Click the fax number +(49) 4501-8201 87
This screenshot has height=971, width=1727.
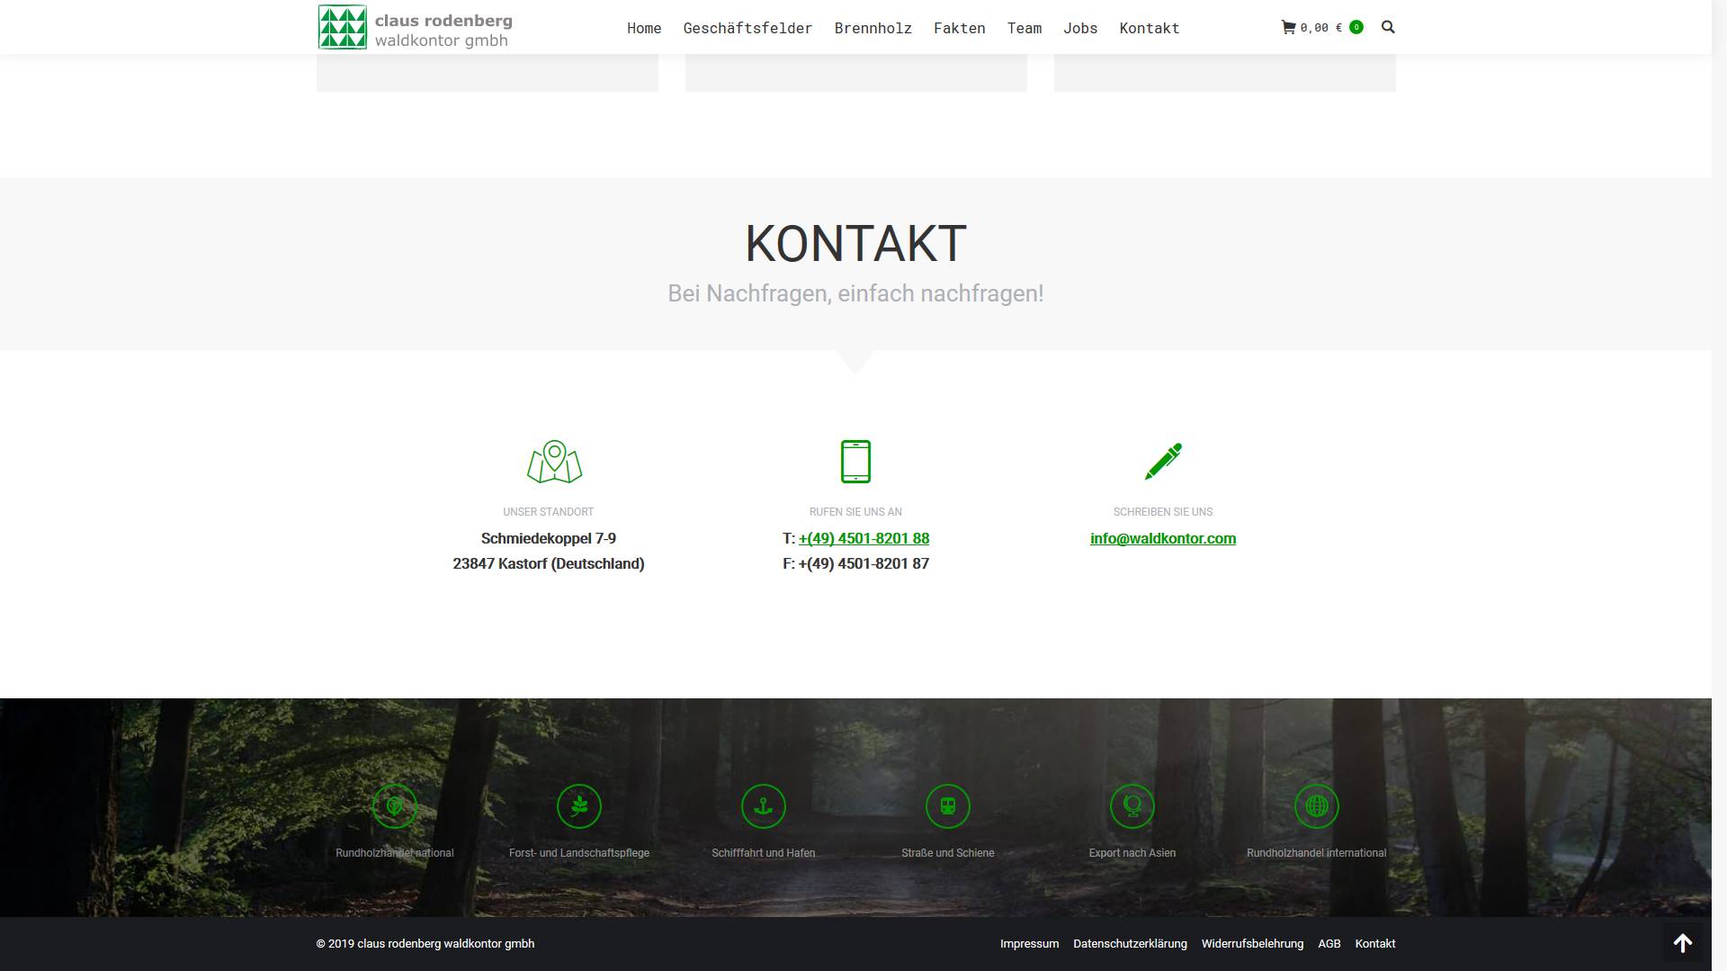(x=863, y=563)
